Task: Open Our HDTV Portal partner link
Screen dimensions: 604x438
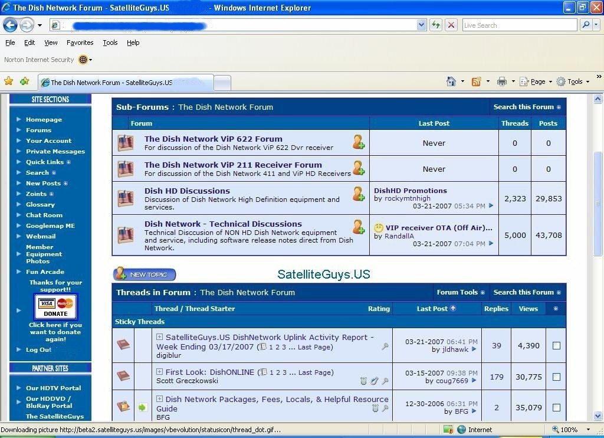Action: (x=53, y=388)
